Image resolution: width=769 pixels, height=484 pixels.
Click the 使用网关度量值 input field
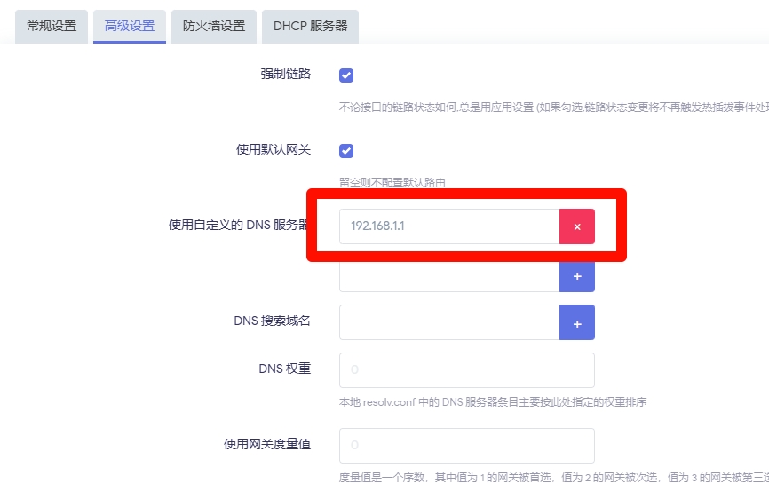(466, 445)
